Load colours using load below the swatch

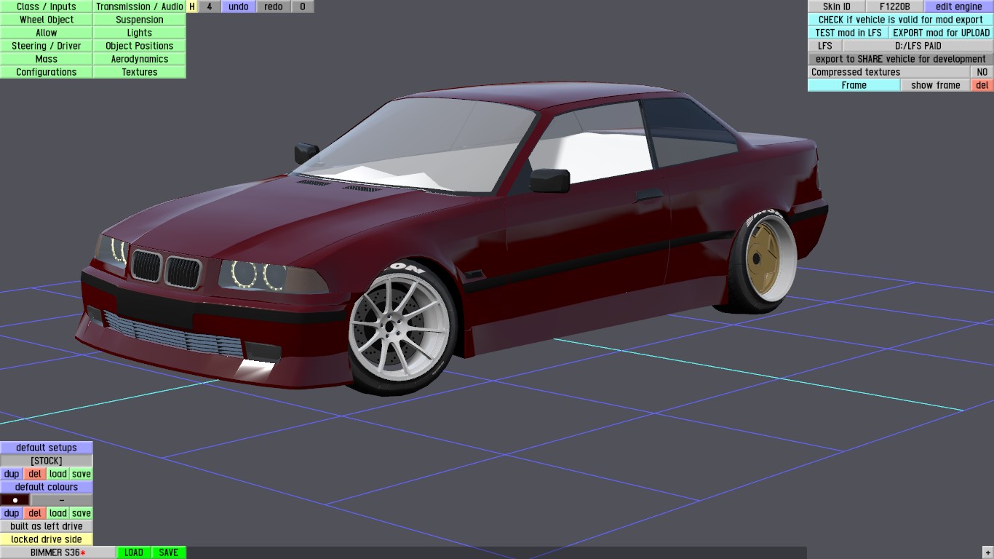click(x=58, y=513)
